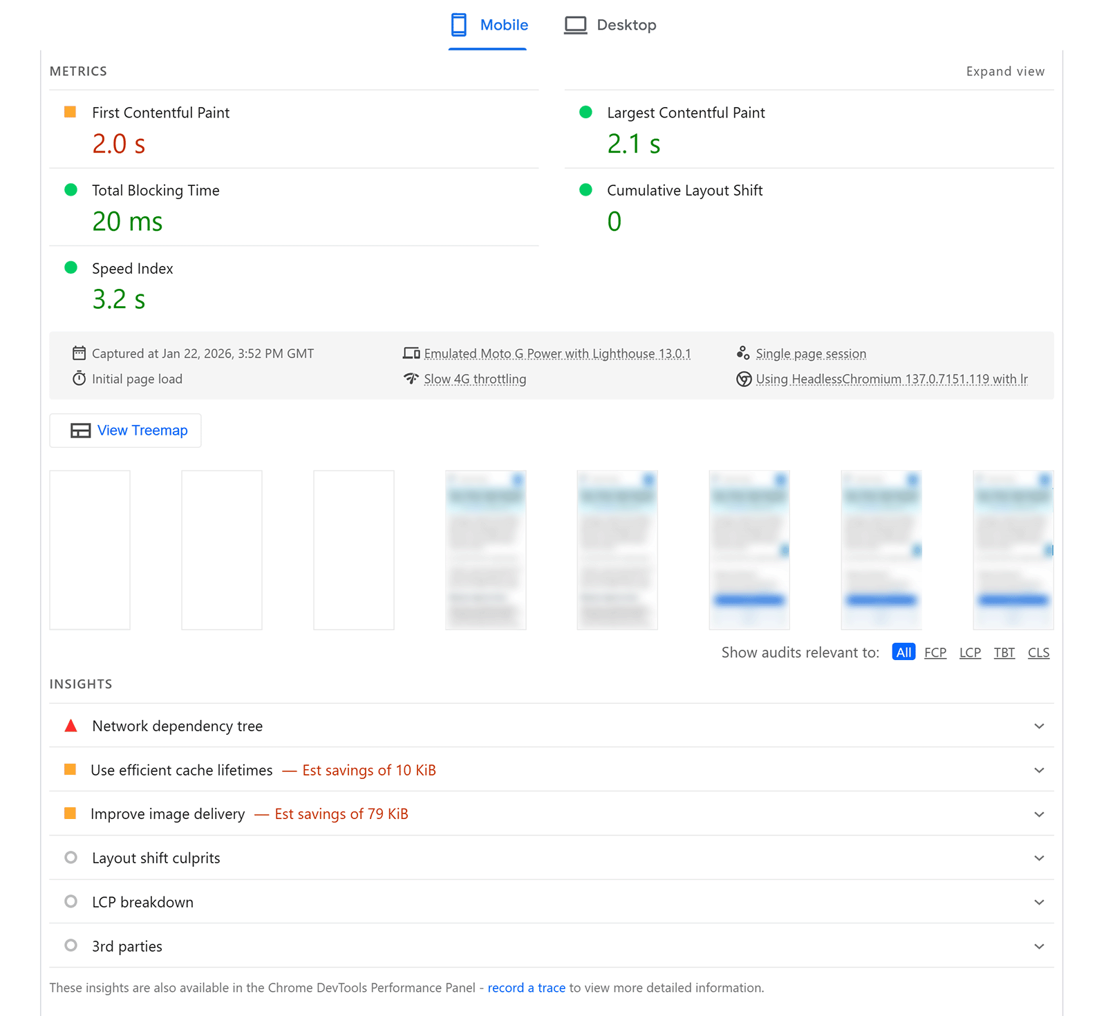
Task: Expand the Layout shift culprits section
Action: click(x=1038, y=857)
